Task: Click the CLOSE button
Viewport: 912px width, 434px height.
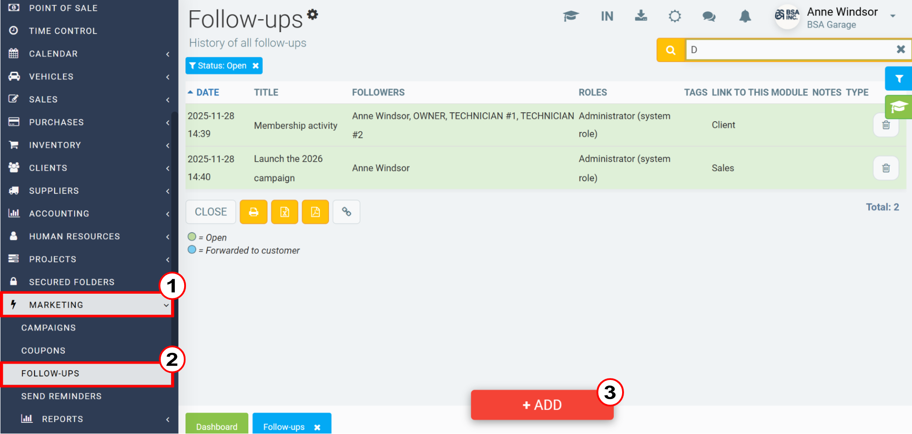Action: [211, 212]
